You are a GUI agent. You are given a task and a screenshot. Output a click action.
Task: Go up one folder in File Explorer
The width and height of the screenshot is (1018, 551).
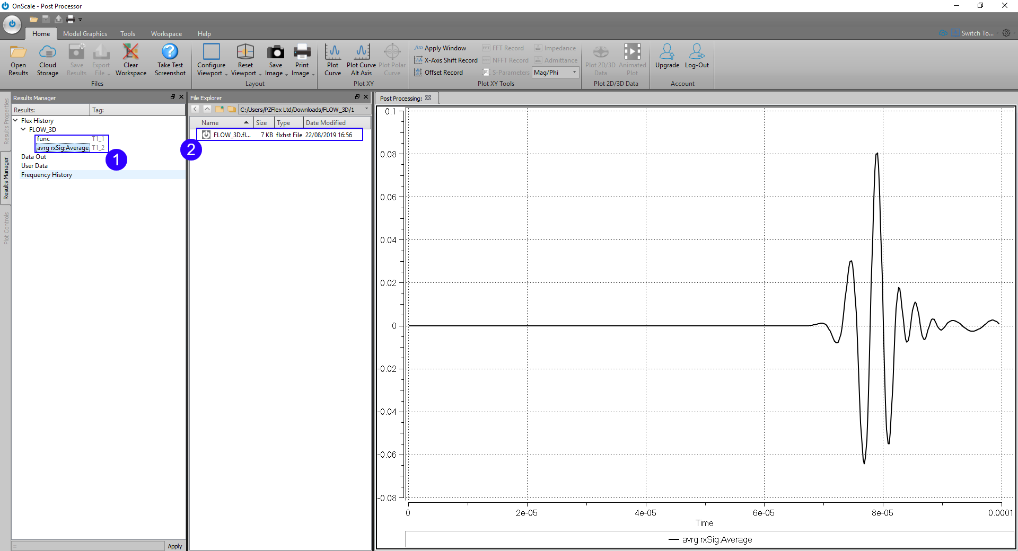[207, 109]
